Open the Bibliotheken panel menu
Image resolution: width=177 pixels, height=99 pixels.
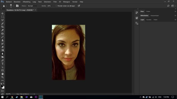[x=175, y=16]
